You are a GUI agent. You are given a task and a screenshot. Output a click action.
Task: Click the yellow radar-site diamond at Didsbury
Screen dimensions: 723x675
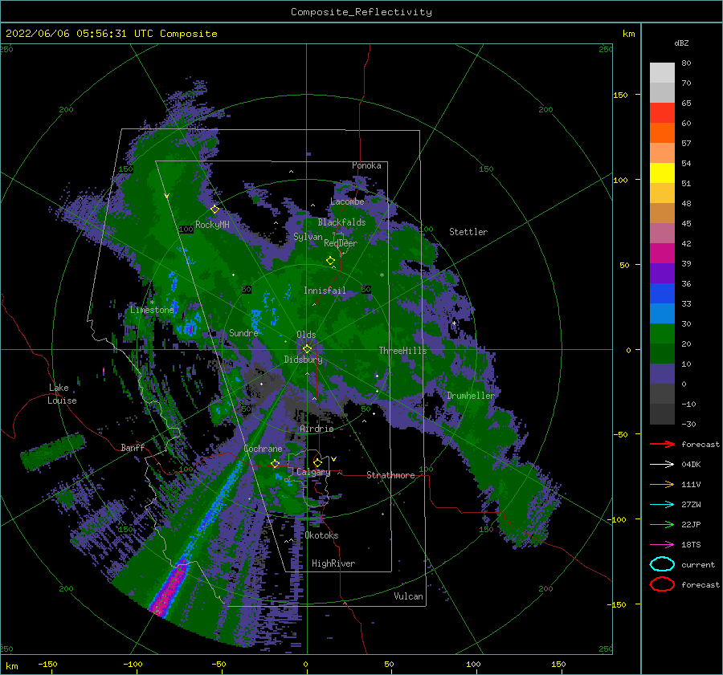tap(307, 349)
